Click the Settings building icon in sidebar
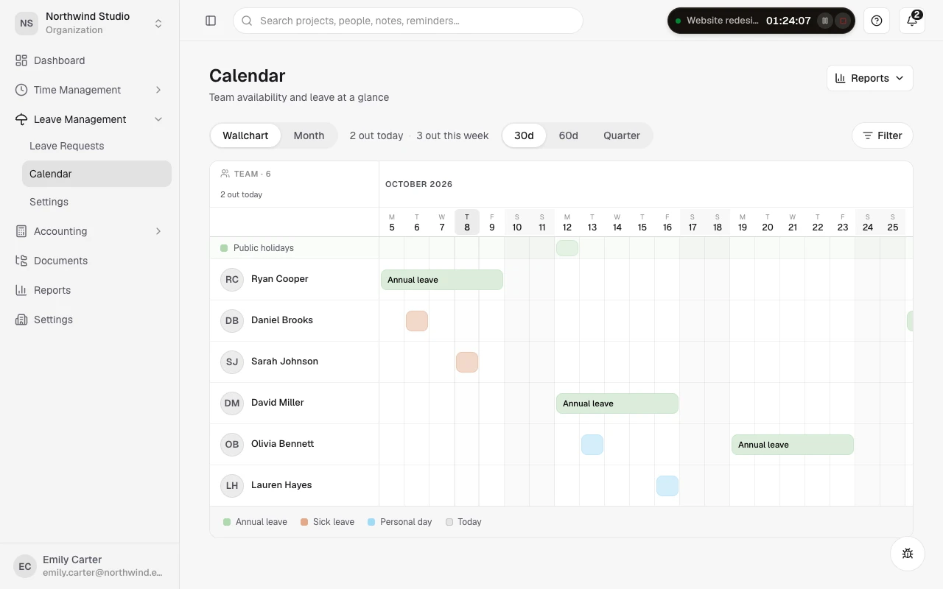The image size is (943, 589). (21, 320)
